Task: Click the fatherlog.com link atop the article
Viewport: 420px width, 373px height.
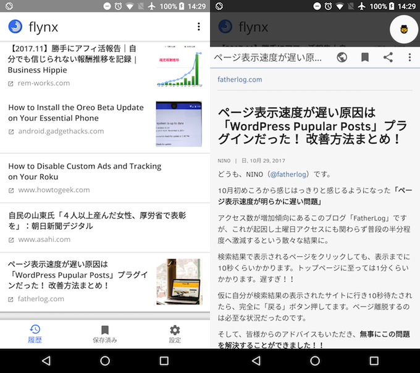Action: click(240, 80)
